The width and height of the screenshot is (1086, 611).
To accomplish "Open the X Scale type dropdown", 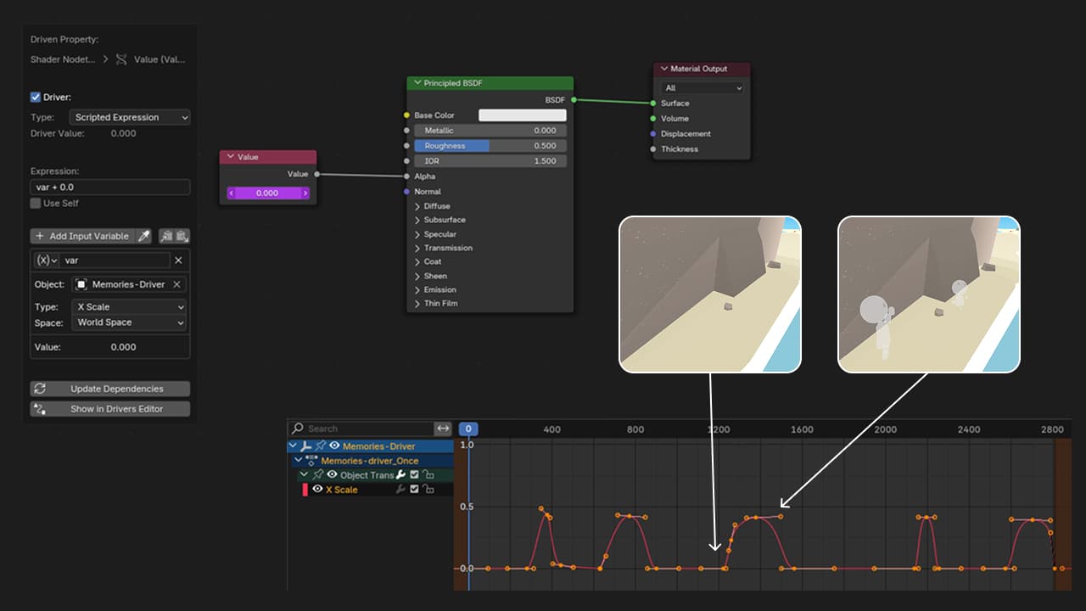I will pyautogui.click(x=130, y=306).
